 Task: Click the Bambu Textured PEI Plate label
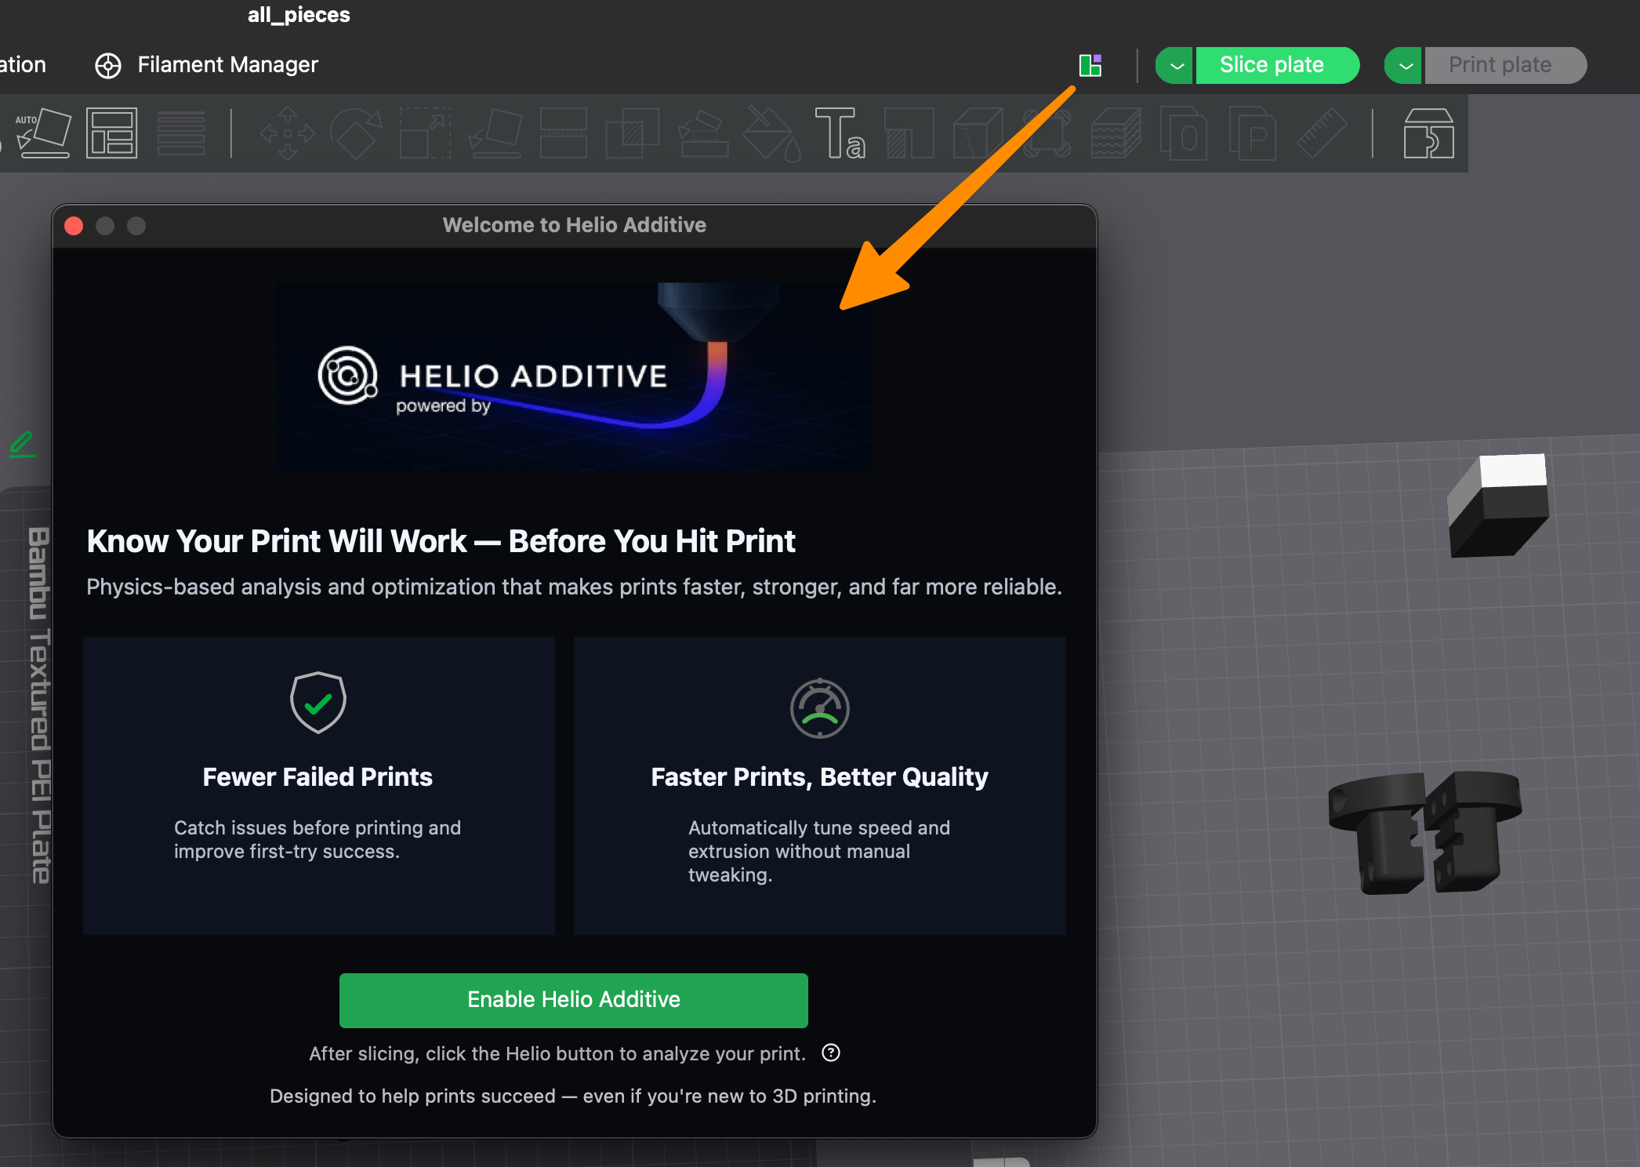coord(39,704)
